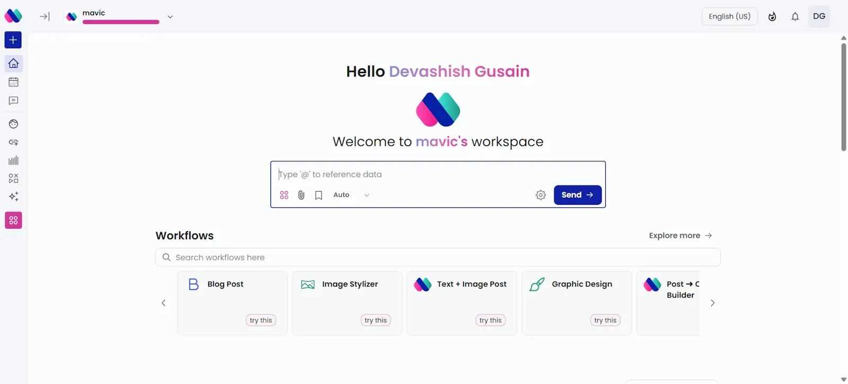Viewport: 848px width, 384px height.
Task: Open the bar chart analytics sidebar icon
Action: 13,160
